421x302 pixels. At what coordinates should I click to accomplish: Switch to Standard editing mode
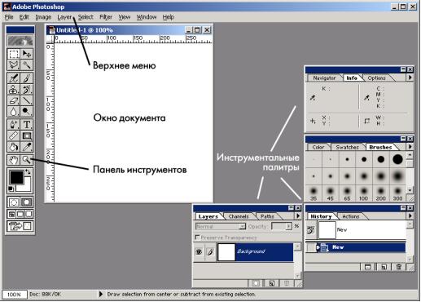tap(14, 202)
